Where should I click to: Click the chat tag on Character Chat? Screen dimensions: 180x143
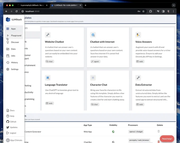tap(94, 104)
